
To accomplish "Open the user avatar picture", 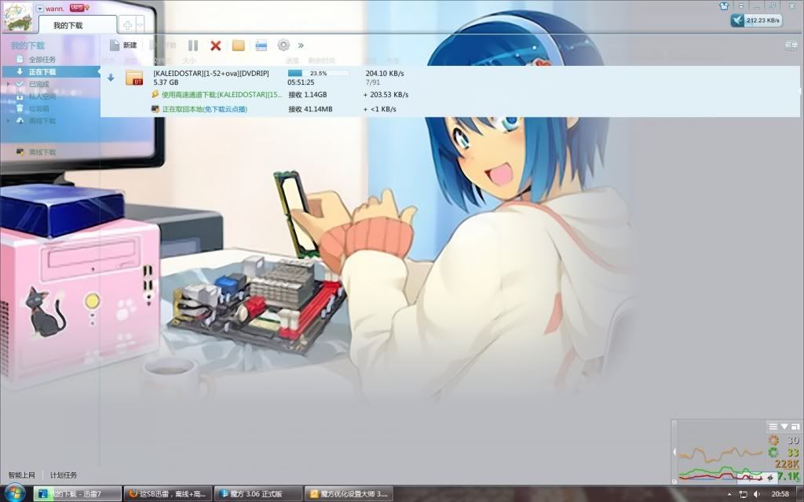I will [17, 17].
